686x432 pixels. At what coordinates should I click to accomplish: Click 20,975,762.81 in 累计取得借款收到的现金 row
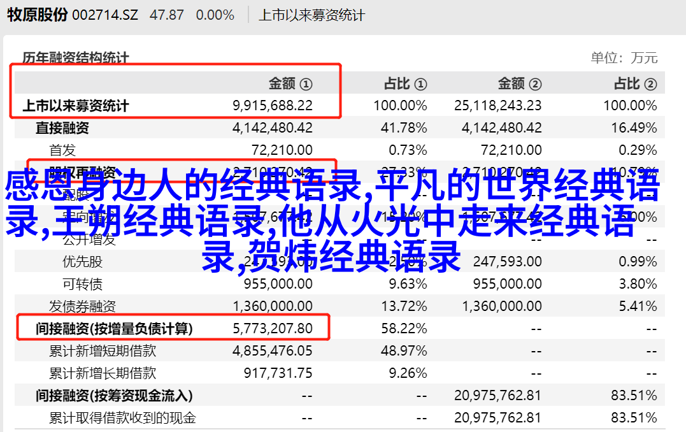point(498,418)
